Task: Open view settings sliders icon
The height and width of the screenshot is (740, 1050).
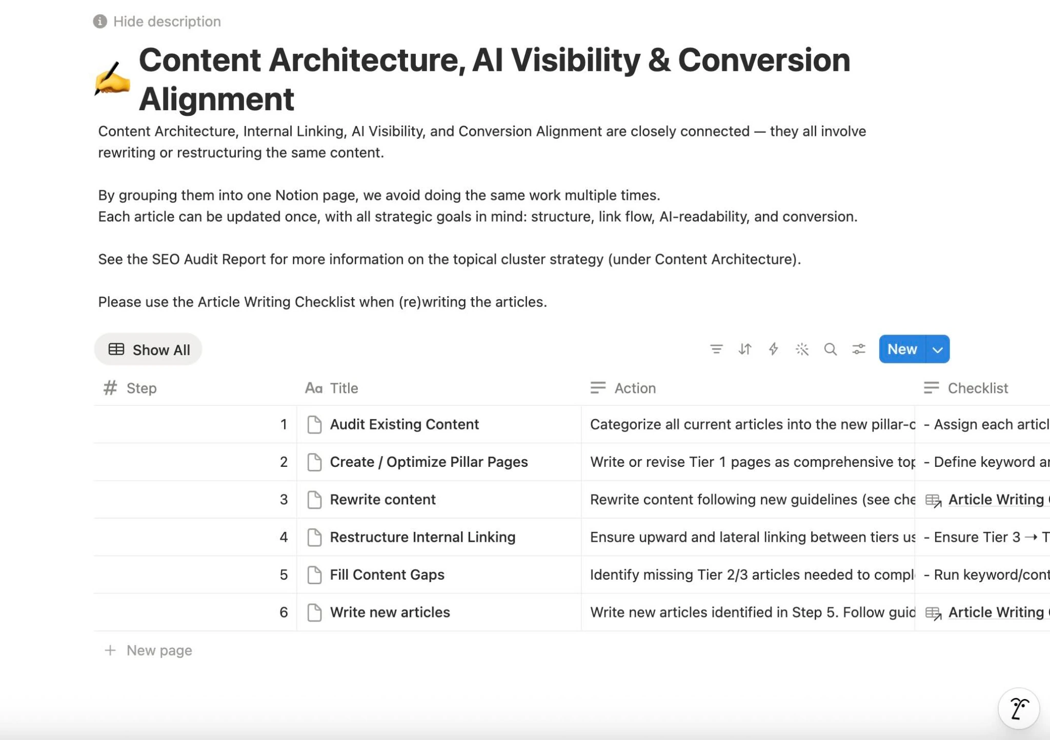Action: click(x=859, y=349)
